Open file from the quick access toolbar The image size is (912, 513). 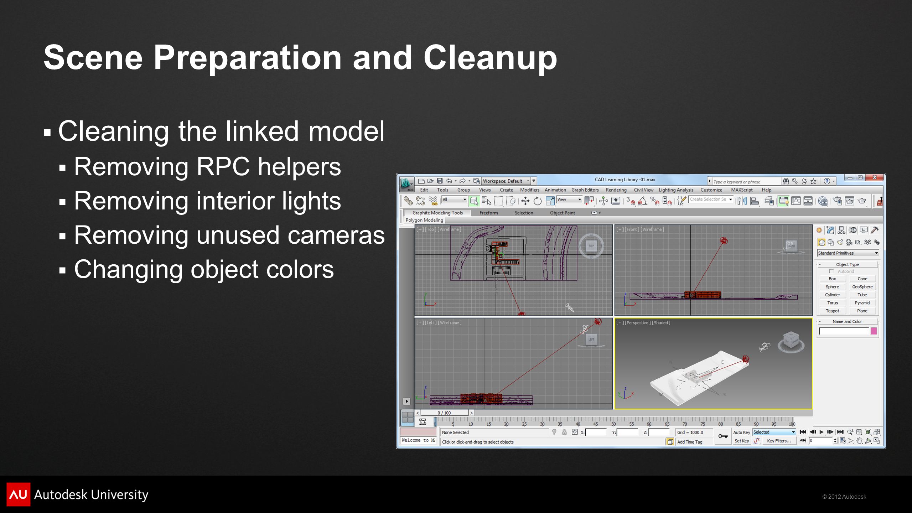pyautogui.click(x=430, y=181)
